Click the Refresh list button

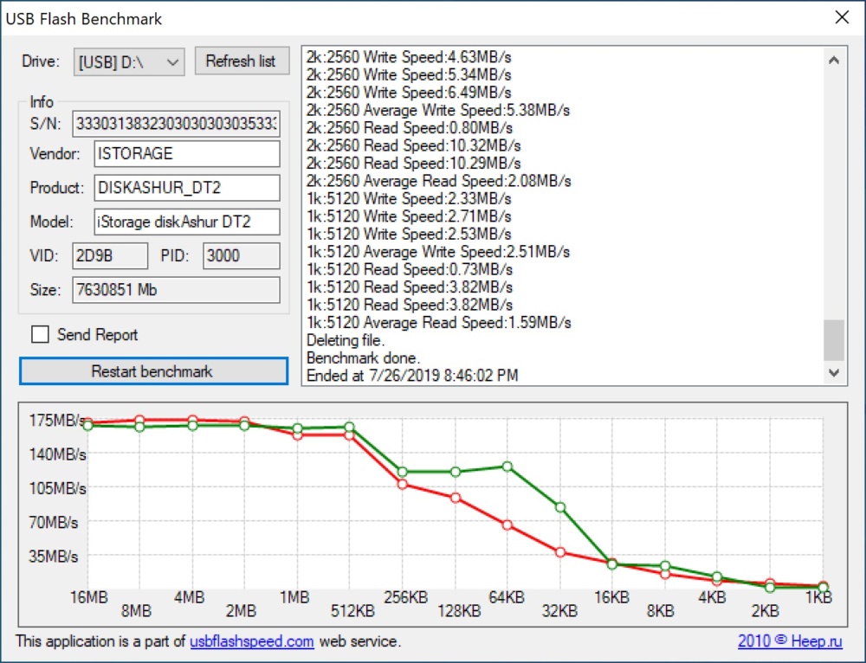click(x=242, y=61)
